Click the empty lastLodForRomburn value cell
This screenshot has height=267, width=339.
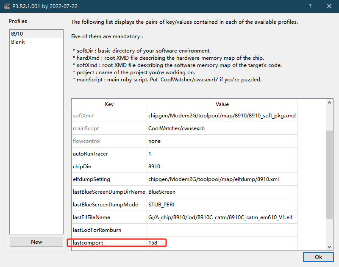pos(222,230)
